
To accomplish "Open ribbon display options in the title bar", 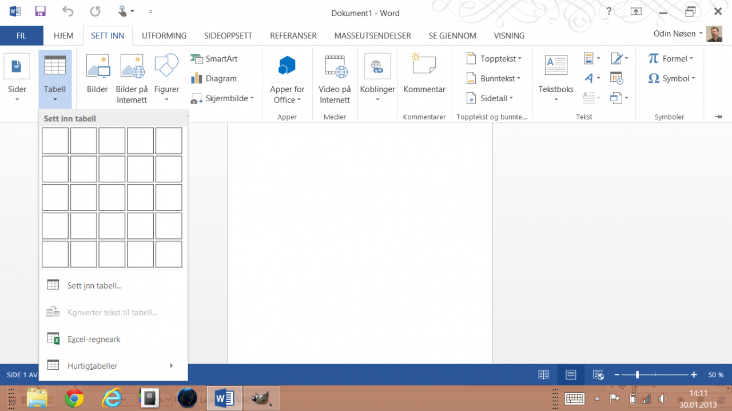I will (x=636, y=11).
